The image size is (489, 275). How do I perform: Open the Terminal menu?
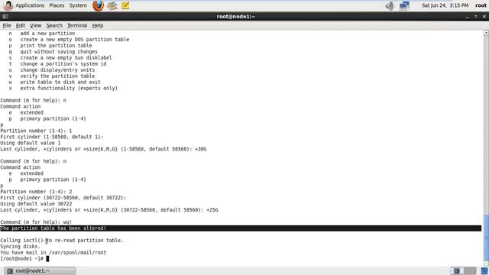(x=77, y=25)
